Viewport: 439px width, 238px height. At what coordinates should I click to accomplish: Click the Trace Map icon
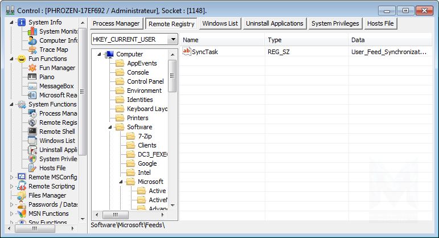(x=32, y=50)
